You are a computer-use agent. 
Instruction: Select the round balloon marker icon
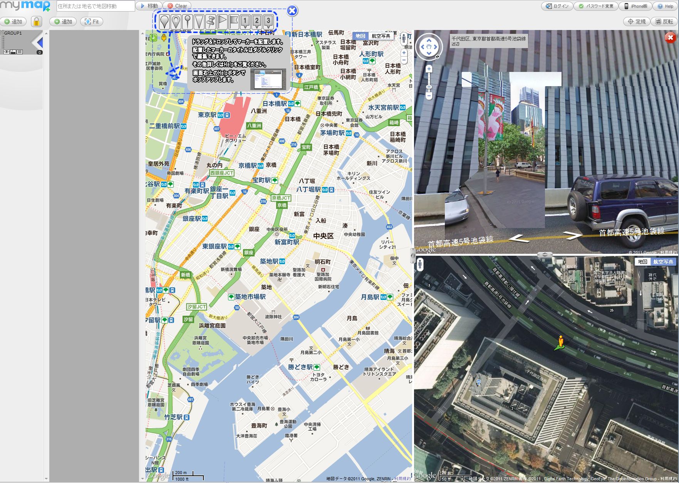click(164, 21)
